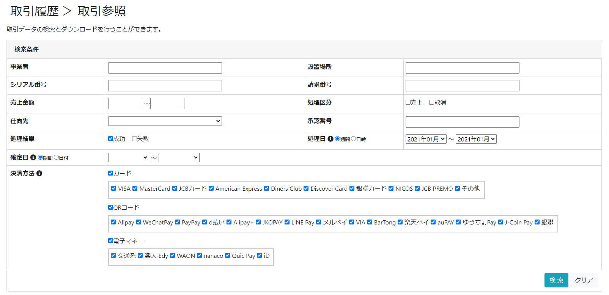Screen dimensions: 609x295
Task: Click the 検索 button
Action: [556, 280]
